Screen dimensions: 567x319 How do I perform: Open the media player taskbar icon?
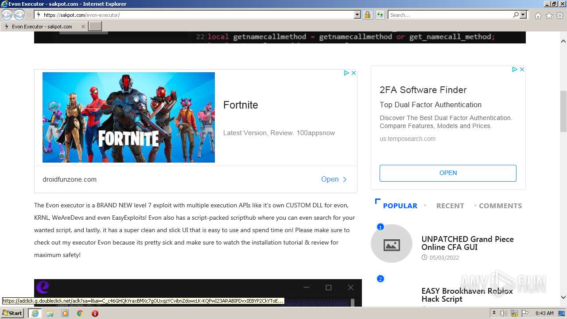[65, 313]
